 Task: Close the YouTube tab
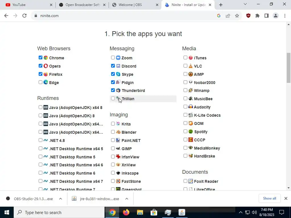click(x=51, y=5)
